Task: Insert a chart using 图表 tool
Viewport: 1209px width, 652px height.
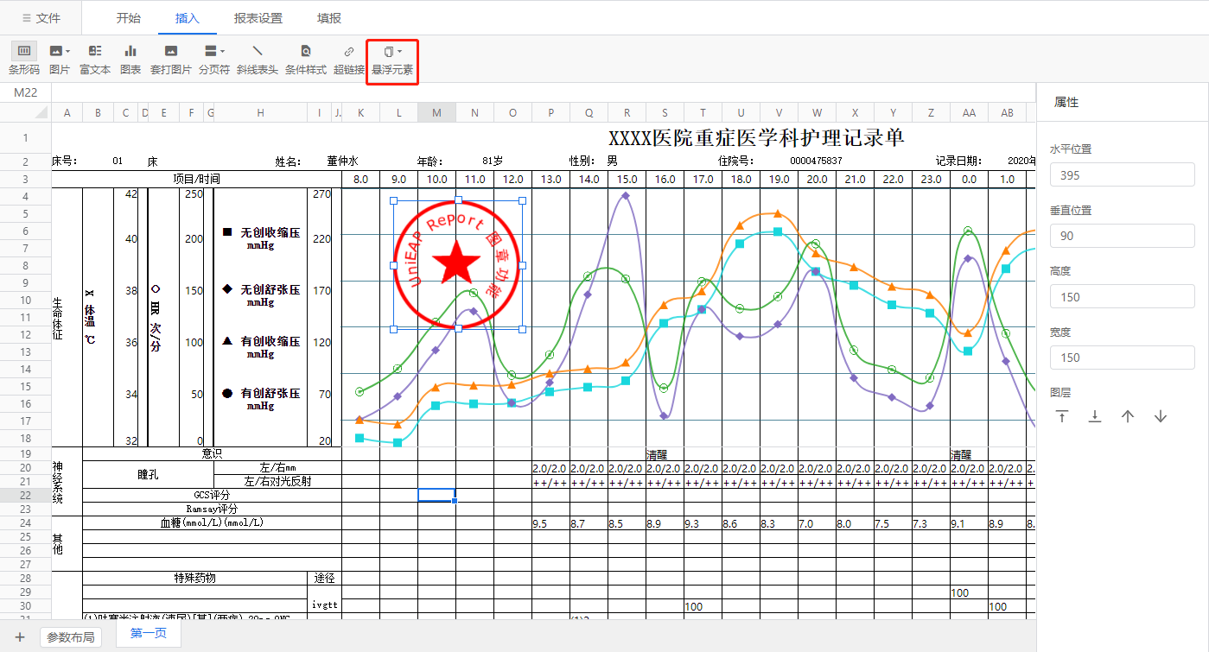Action: 130,60
